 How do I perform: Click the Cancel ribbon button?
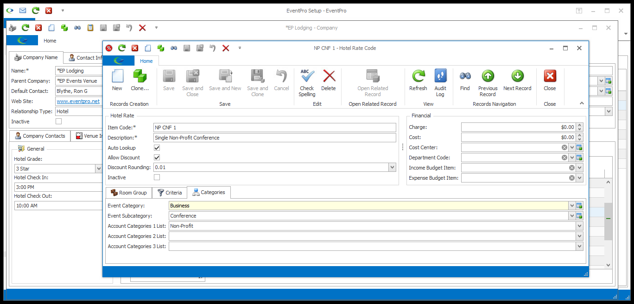281,80
